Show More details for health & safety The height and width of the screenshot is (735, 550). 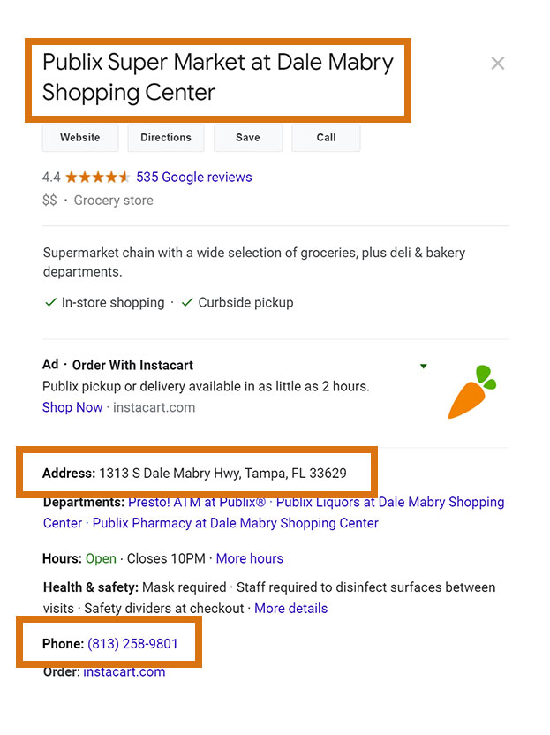(291, 609)
